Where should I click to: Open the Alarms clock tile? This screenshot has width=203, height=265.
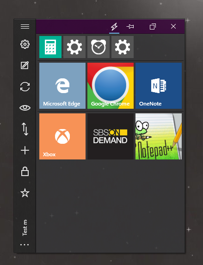coord(98,47)
